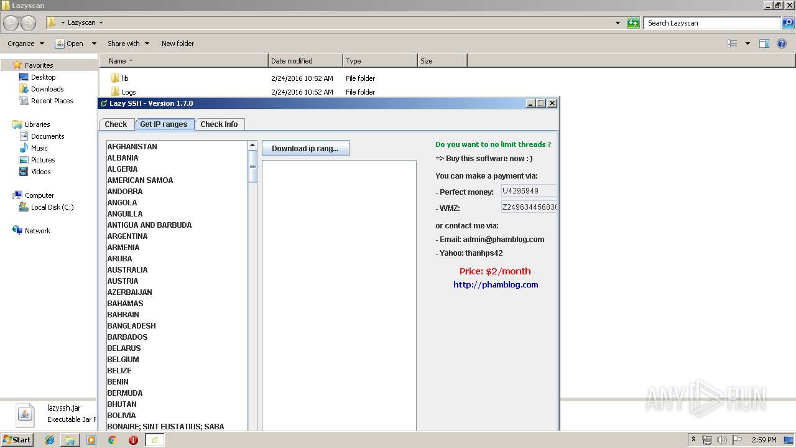Launch media player from taskbar
This screenshot has width=796, height=448.
(91, 440)
